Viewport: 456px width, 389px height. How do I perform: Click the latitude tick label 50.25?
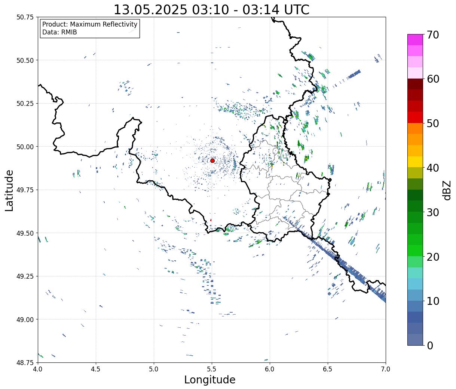[25, 104]
